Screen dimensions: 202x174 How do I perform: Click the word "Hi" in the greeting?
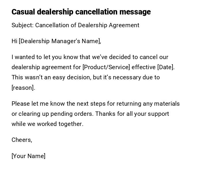pyautogui.click(x=14, y=41)
